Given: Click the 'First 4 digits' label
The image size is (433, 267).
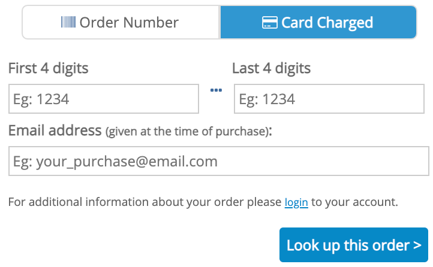Looking at the screenshot, I should point(49,68).
